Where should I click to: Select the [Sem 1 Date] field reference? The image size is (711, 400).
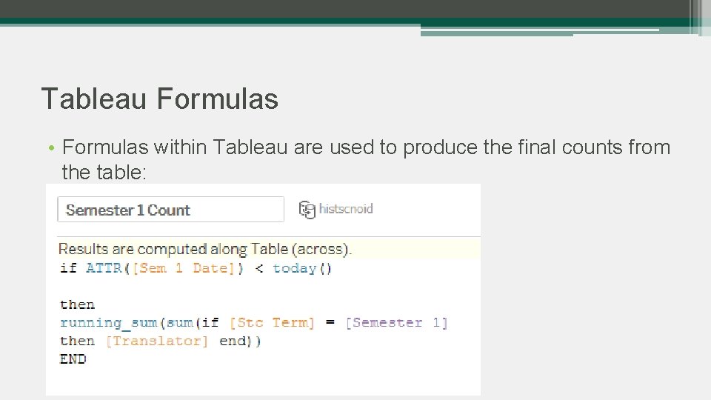[x=187, y=268]
